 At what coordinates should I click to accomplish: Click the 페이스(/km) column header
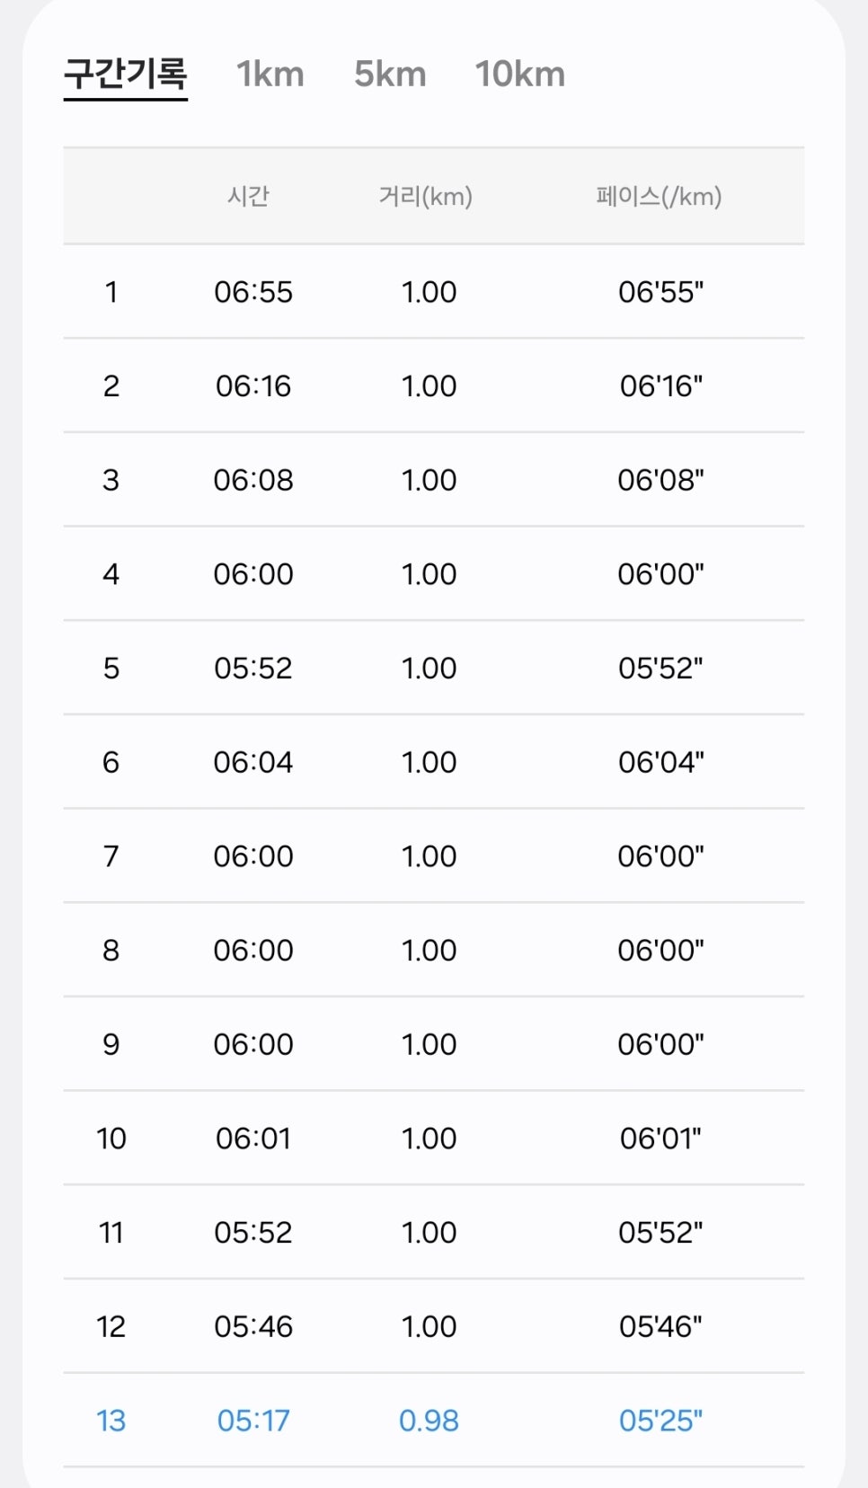point(659,196)
